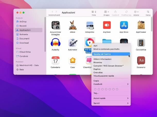The height and width of the screenshot is (117, 157).
Task: Choose Crea alias
Action: click(111, 72)
